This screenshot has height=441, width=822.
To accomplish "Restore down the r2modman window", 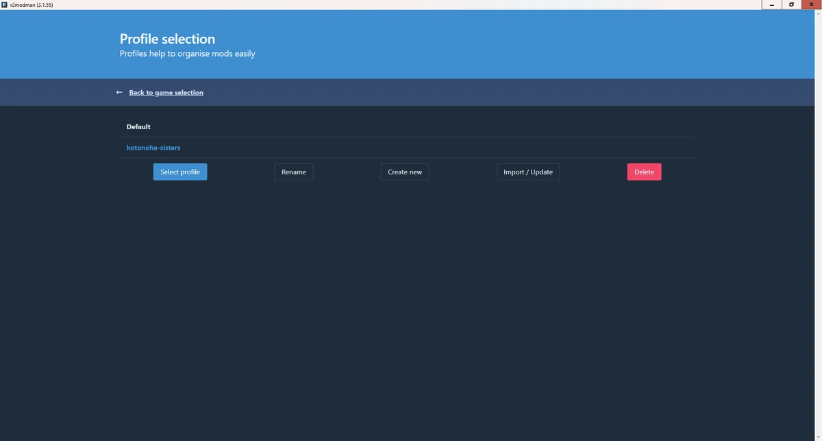I will point(791,5).
